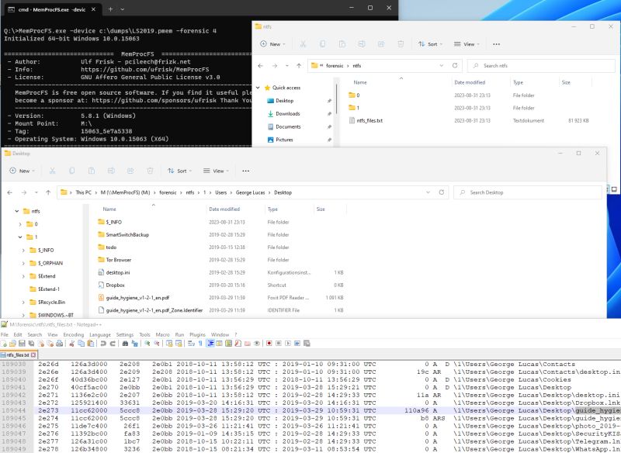Click the Paste icon in Notepad++ toolbar

click(90, 348)
